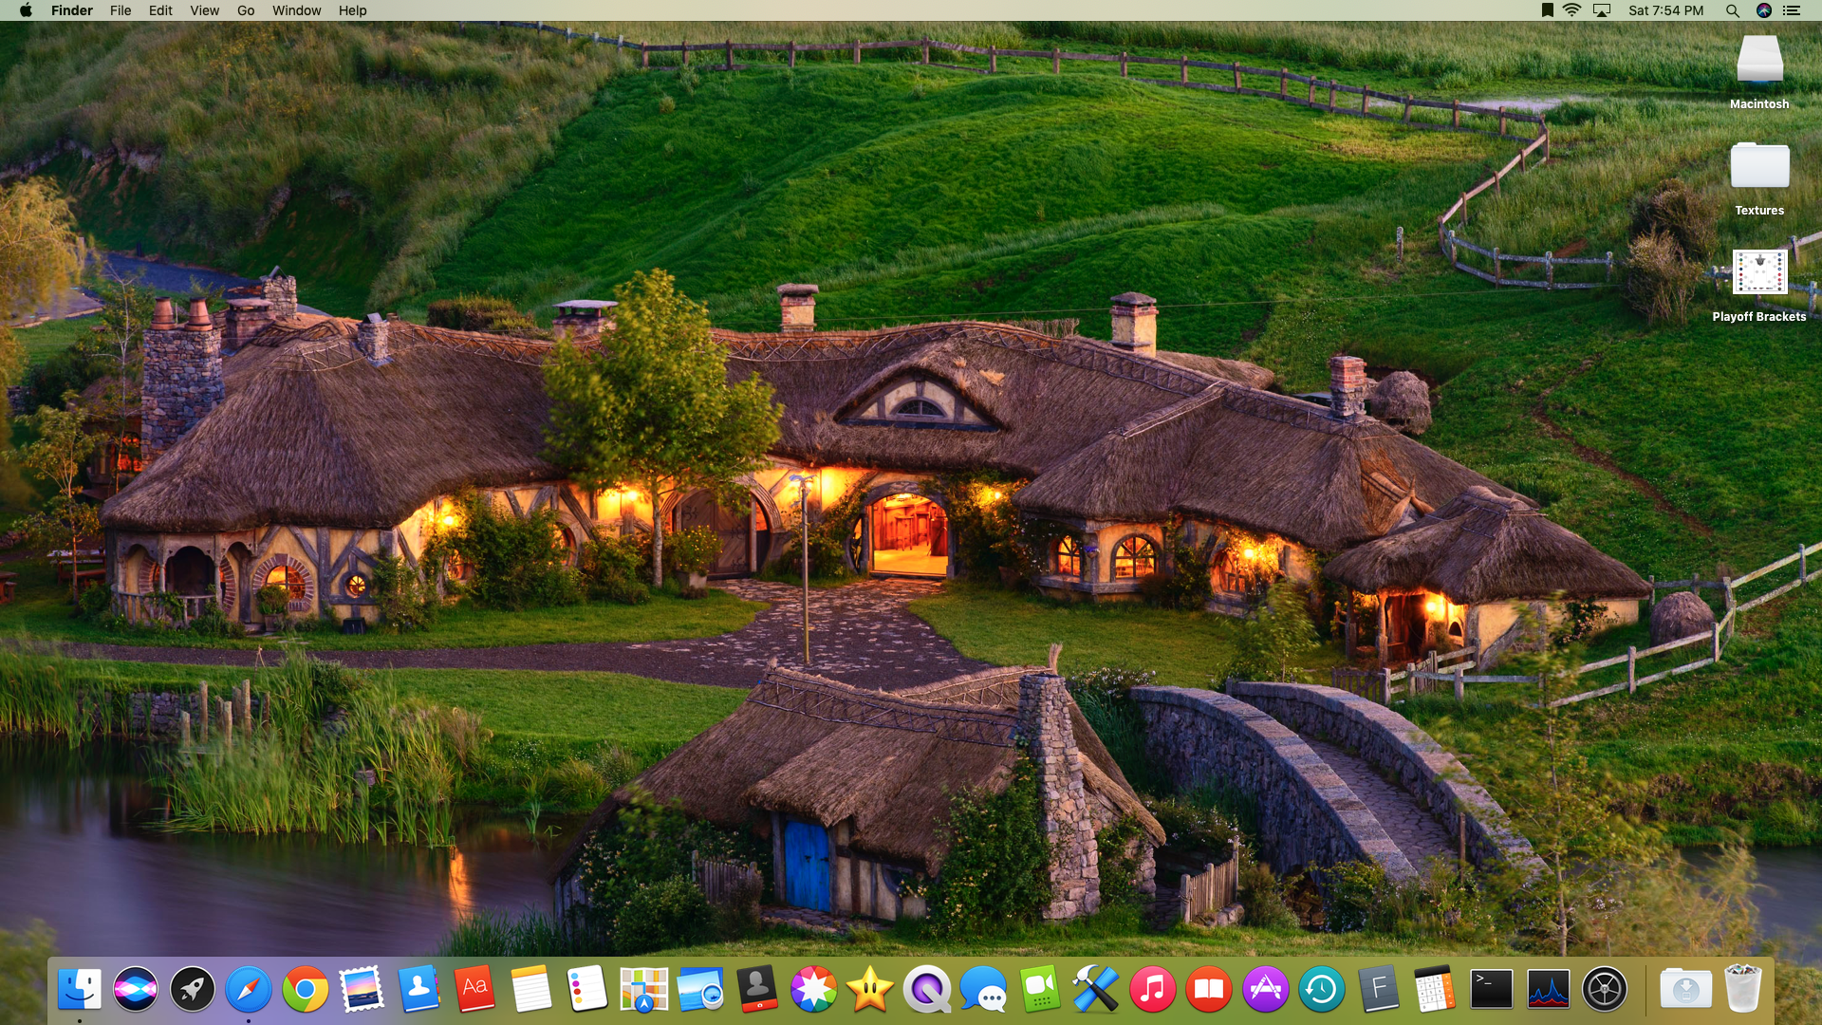Screen dimensions: 1822x1025
Task: Launch Activity Monitor from the Dock
Action: click(x=1548, y=990)
